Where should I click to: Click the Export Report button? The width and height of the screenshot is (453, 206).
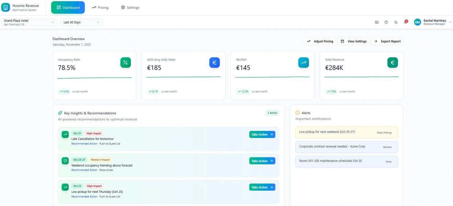[x=387, y=41]
